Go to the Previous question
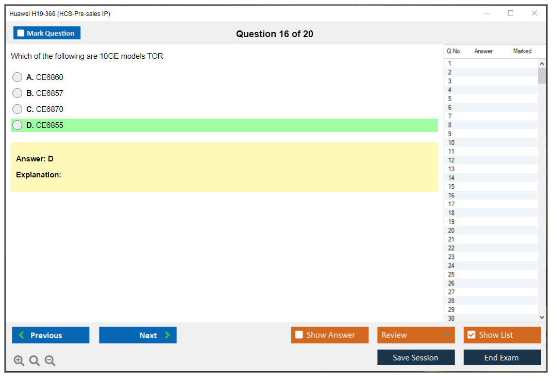This screenshot has width=554, height=379. coord(51,335)
